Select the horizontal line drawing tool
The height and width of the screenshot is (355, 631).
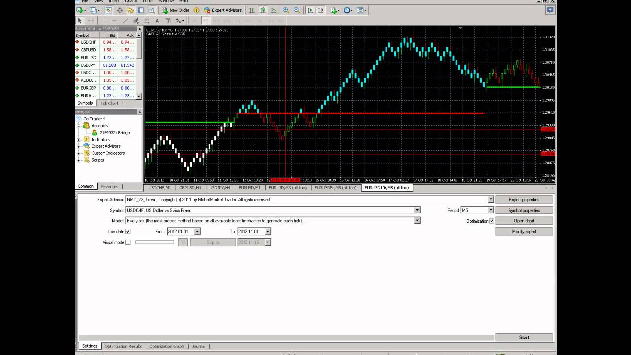[114, 21]
